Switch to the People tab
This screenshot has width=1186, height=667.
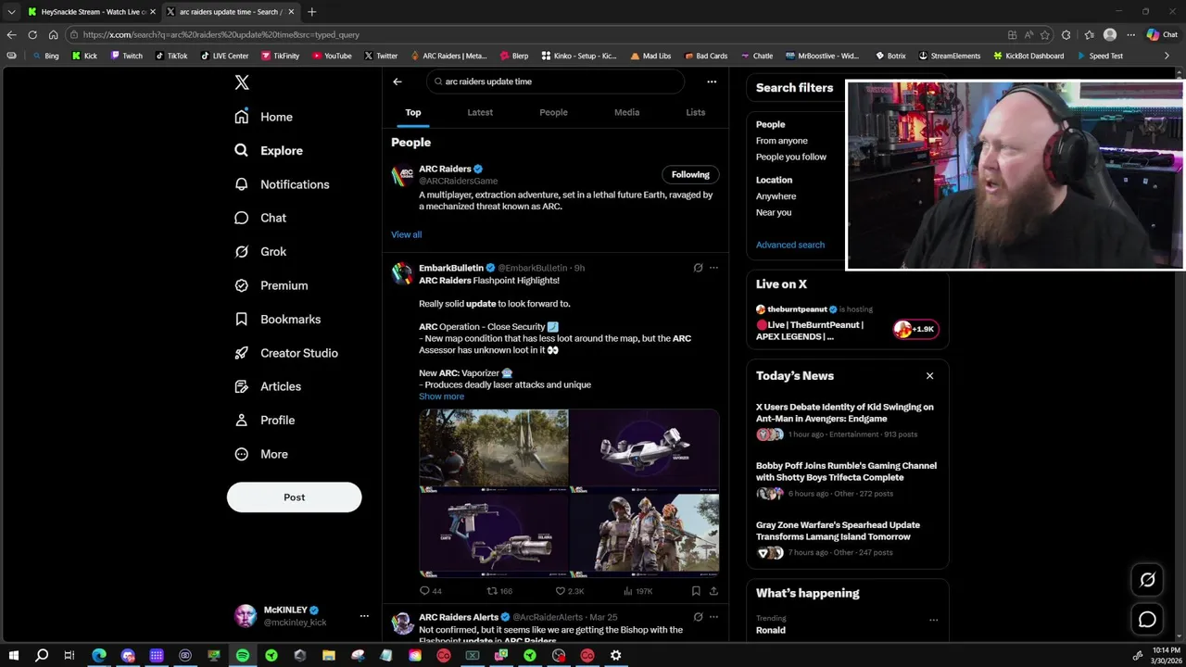pyautogui.click(x=553, y=112)
